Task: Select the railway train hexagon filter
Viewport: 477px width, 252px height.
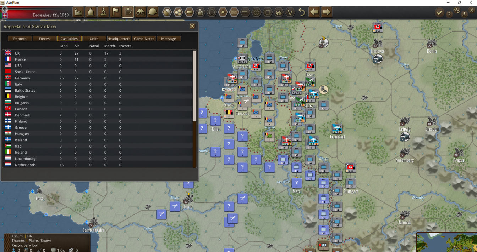Action: coord(189,12)
